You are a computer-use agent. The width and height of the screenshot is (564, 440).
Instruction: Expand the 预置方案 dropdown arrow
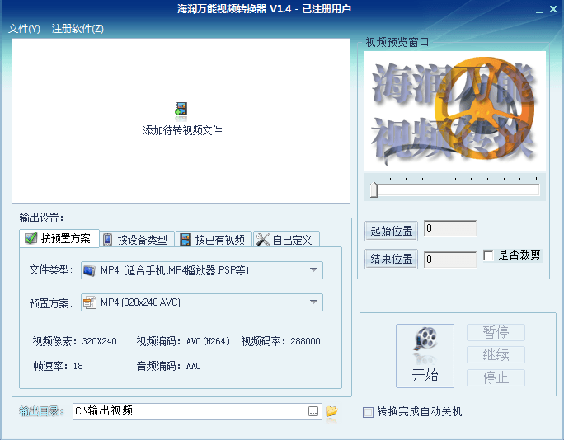pyautogui.click(x=313, y=302)
